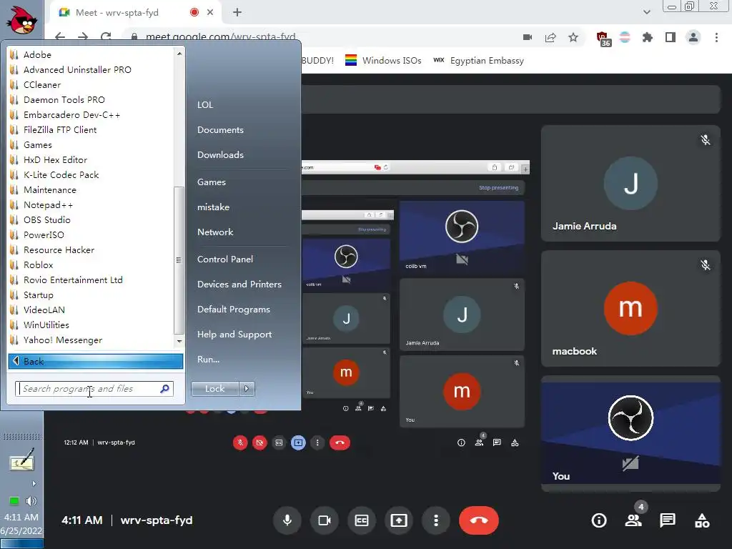Mute microphone in Meet bottom bar
The width and height of the screenshot is (732, 549).
click(x=287, y=520)
